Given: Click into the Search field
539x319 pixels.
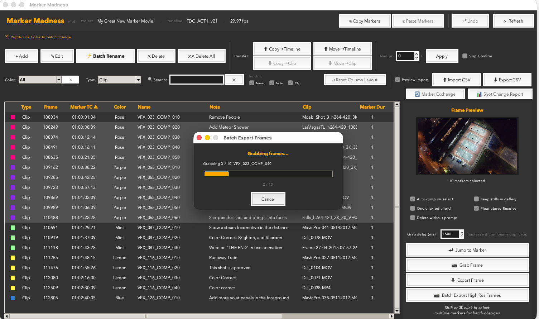Looking at the screenshot, I should [x=197, y=80].
